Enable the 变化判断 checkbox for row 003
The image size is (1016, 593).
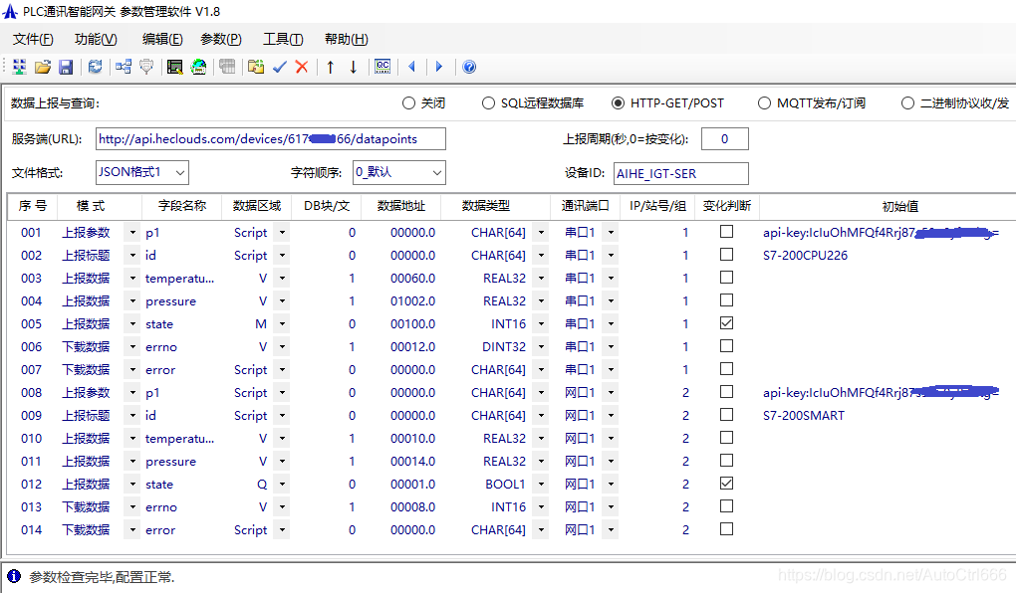pos(727,278)
